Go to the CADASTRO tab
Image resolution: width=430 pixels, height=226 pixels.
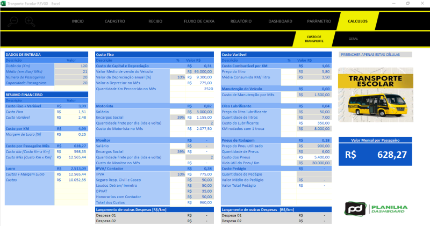(115, 21)
